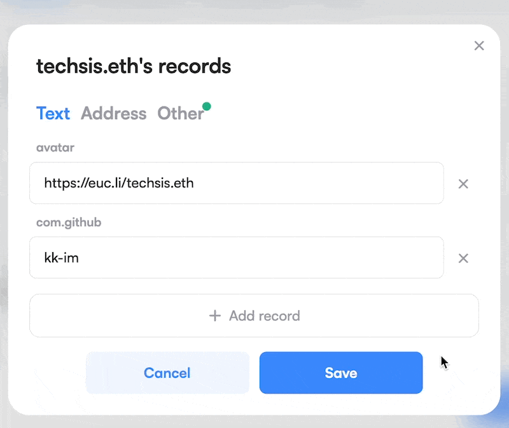Save the records
Screen dimensions: 509x428
point(341,373)
